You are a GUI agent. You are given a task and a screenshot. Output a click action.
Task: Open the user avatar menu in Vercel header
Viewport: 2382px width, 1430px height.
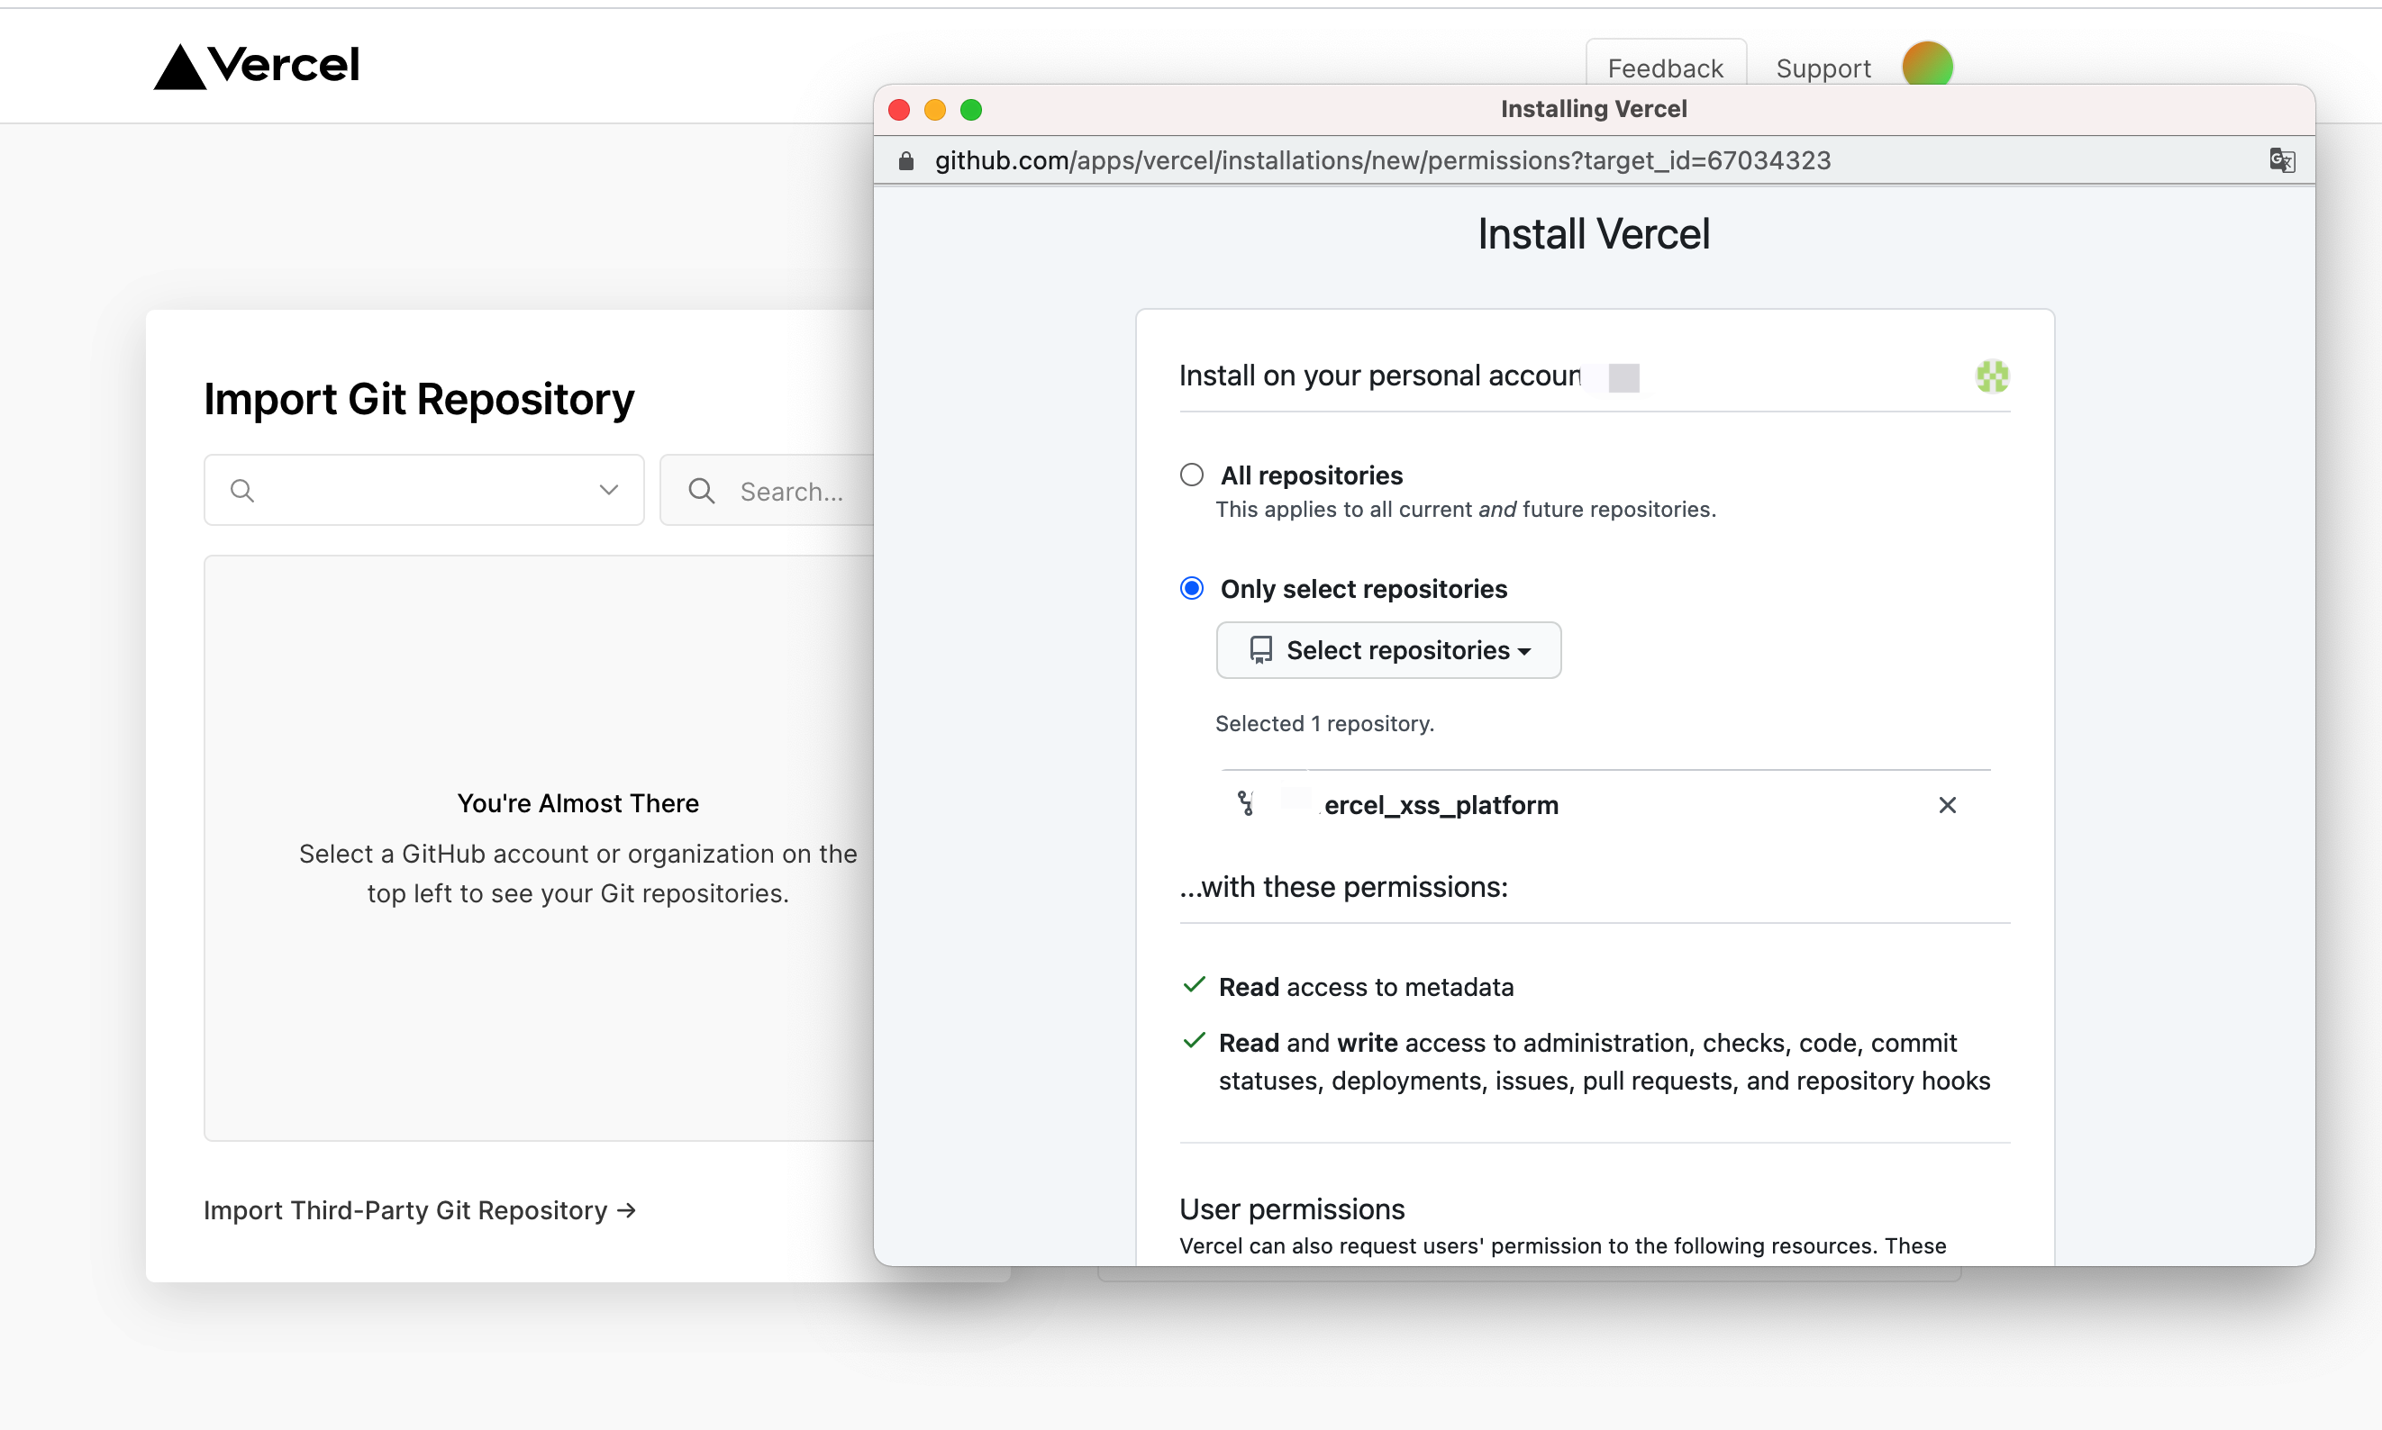(1927, 64)
